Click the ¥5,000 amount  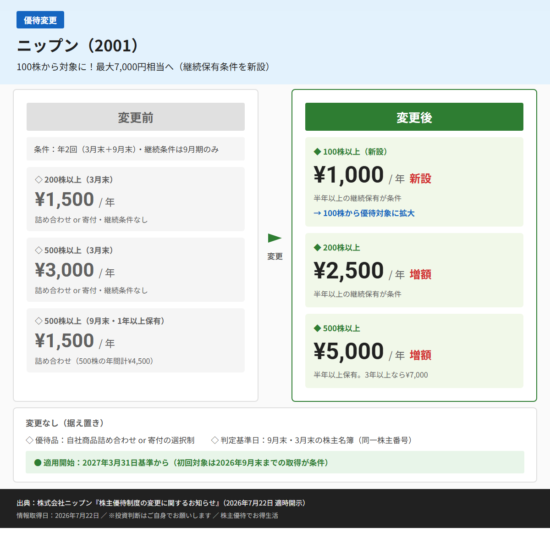pos(349,351)
